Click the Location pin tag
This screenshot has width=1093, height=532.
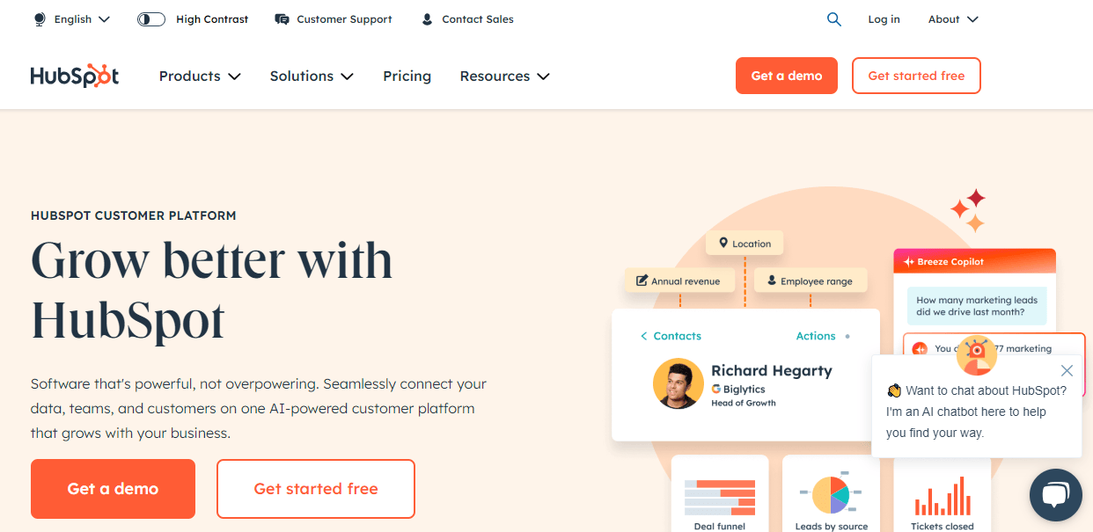coord(745,244)
